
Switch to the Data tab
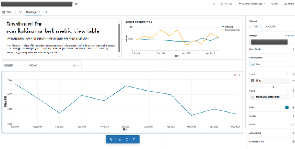7,12
